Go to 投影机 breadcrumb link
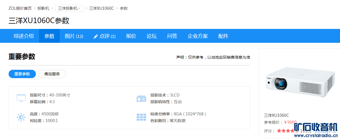Screen dimensions: 340x139 pyautogui.click(x=43, y=8)
